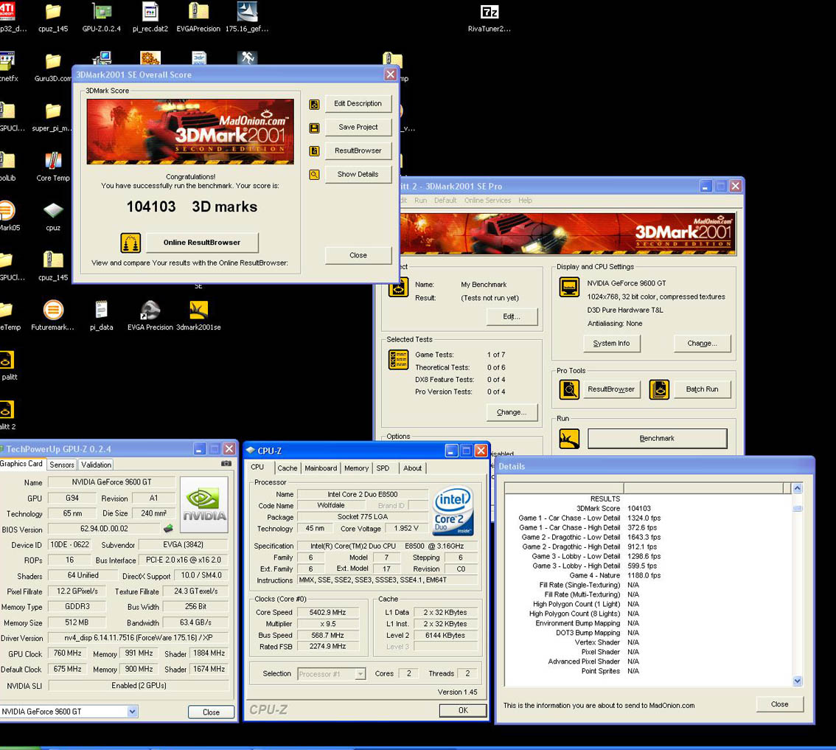
Task: Open the GPU selection dropdown in GPU-Z
Action: (132, 711)
